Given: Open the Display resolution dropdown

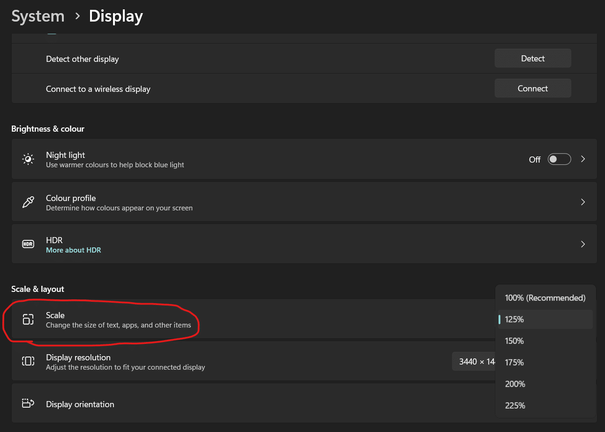Looking at the screenshot, I should point(474,361).
